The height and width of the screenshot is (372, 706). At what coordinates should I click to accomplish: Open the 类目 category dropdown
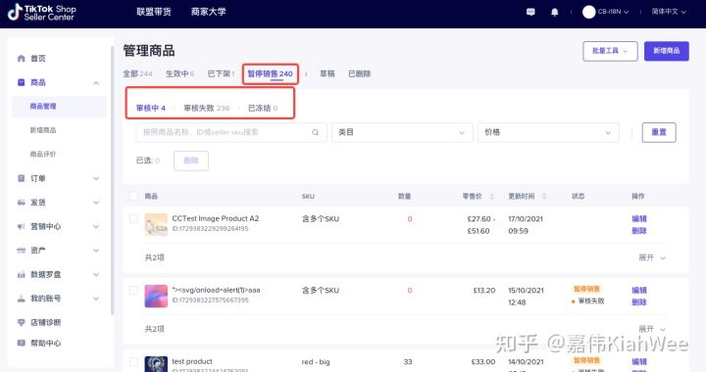(402, 132)
